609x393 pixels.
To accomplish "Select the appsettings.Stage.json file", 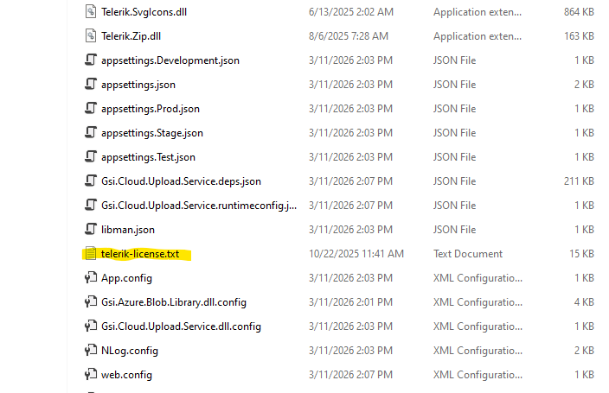I will [152, 133].
